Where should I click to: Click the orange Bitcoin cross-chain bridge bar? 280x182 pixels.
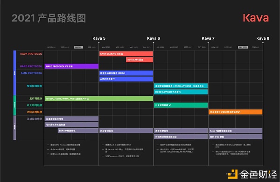click(x=235, y=112)
